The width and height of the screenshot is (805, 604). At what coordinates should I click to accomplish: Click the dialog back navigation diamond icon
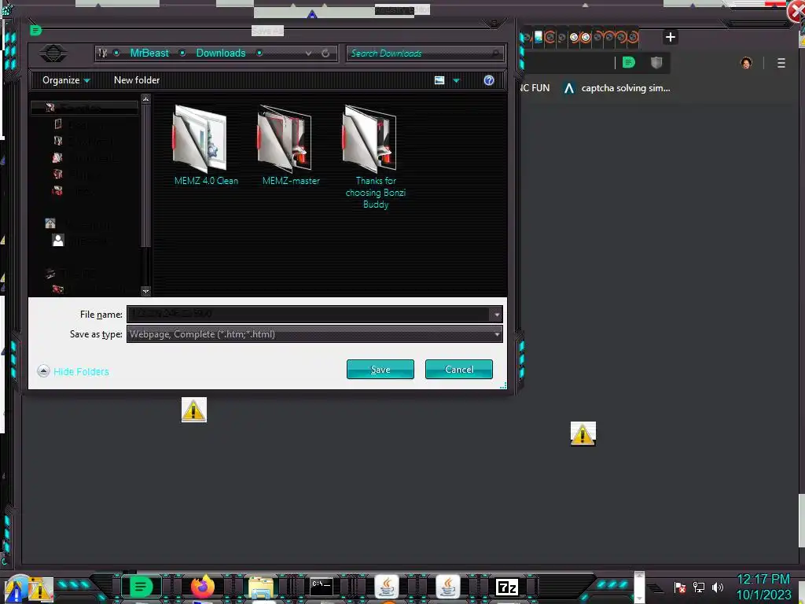click(53, 53)
